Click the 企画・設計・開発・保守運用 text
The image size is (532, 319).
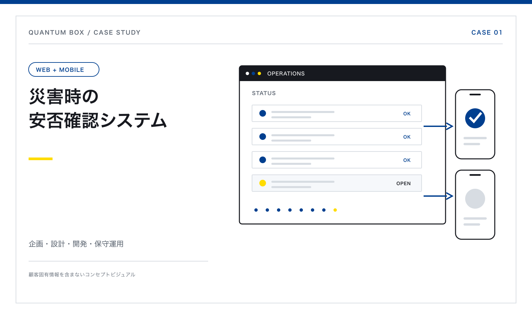[x=76, y=244]
